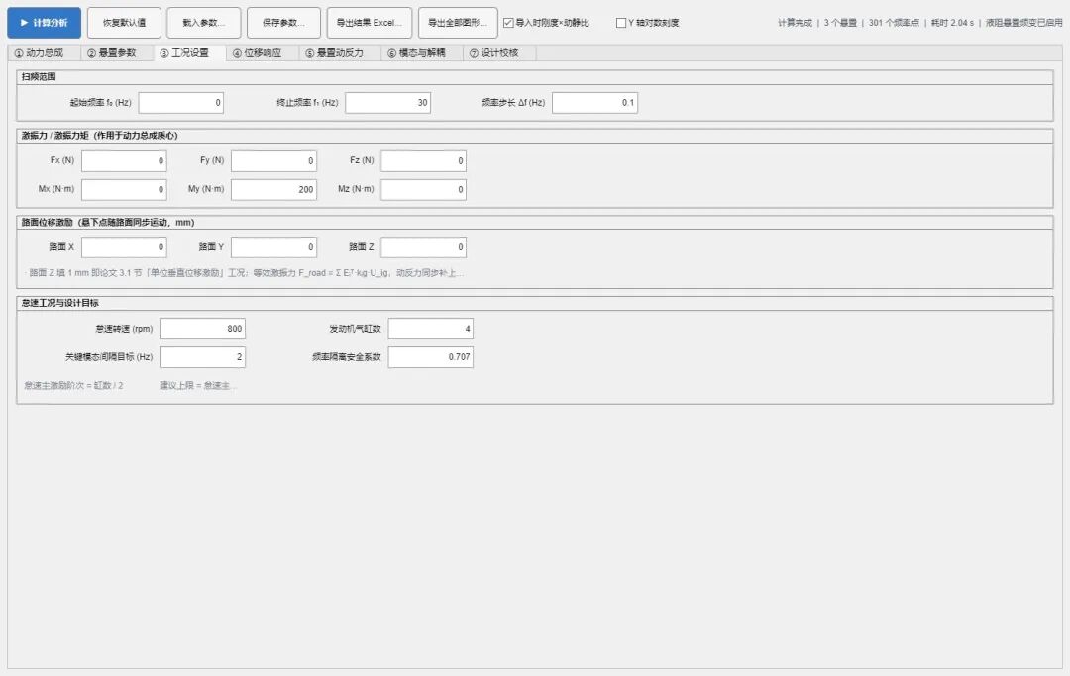This screenshot has width=1070, height=676.
Task: Click the 起始频率 f₀ (Hz) input field
Action: 181,103
